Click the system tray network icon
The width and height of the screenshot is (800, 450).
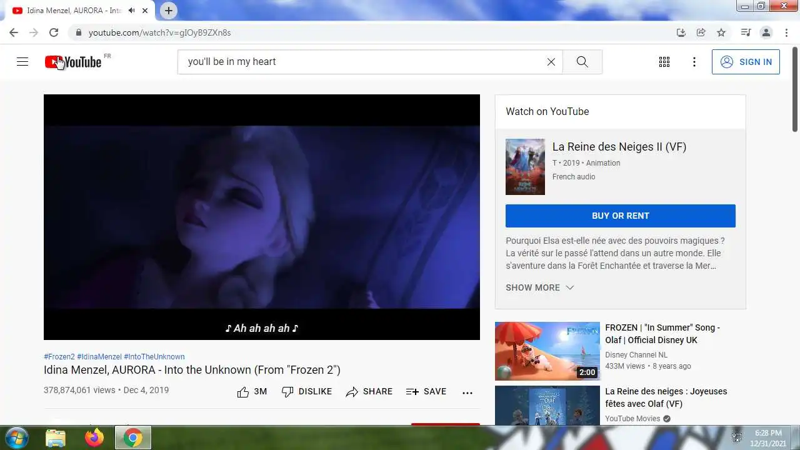point(737,438)
